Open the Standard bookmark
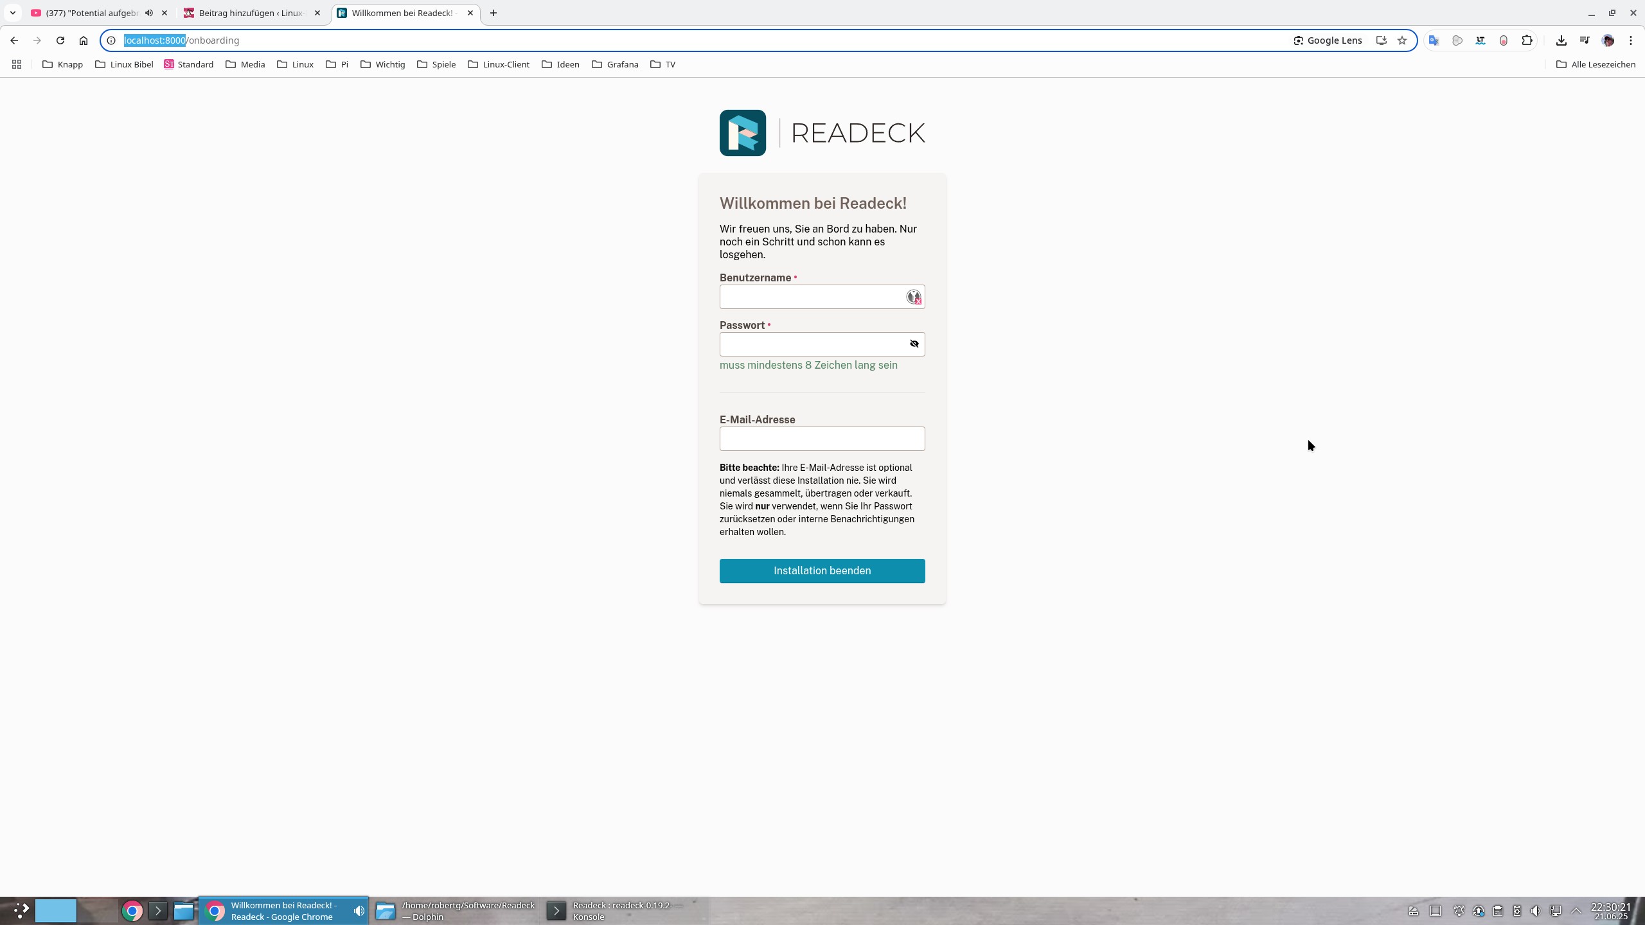Image resolution: width=1645 pixels, height=925 pixels. 189,64
